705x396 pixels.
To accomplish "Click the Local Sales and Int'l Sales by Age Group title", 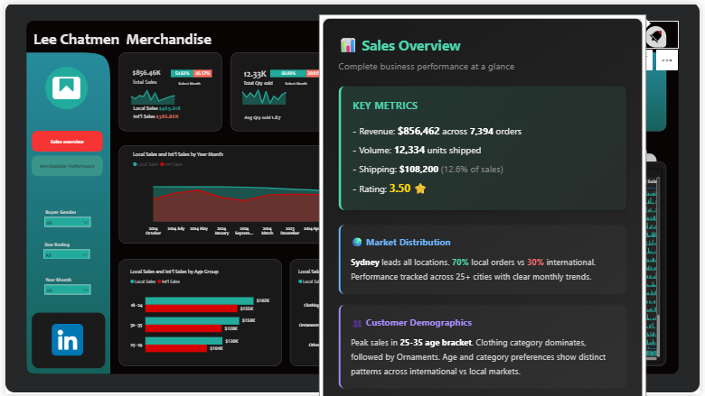I will (x=174, y=272).
